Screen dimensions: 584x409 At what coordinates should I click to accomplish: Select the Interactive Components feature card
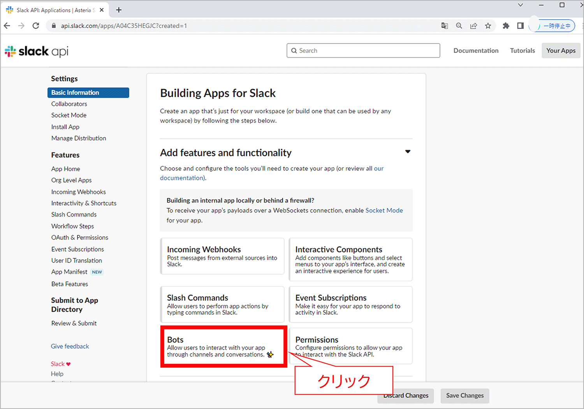pos(350,259)
